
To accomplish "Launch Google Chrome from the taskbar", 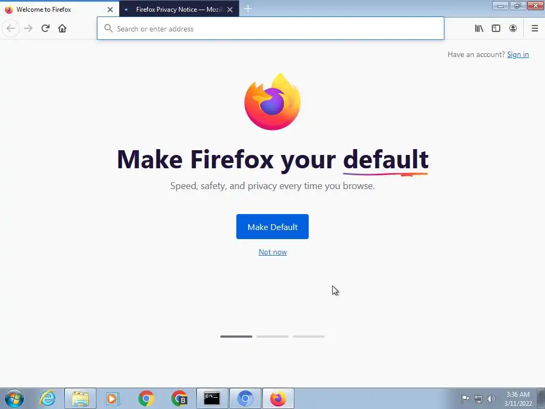I will (x=146, y=398).
